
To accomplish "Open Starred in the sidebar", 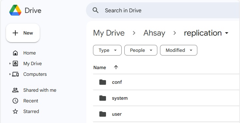I will point(31,111).
